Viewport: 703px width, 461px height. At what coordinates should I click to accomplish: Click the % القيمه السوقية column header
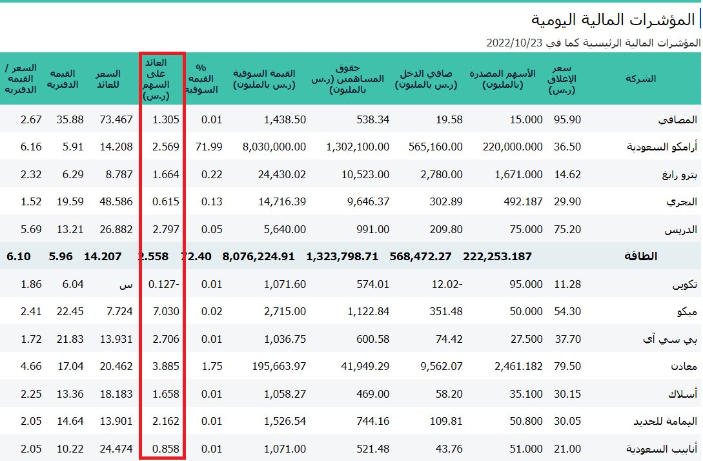[201, 79]
